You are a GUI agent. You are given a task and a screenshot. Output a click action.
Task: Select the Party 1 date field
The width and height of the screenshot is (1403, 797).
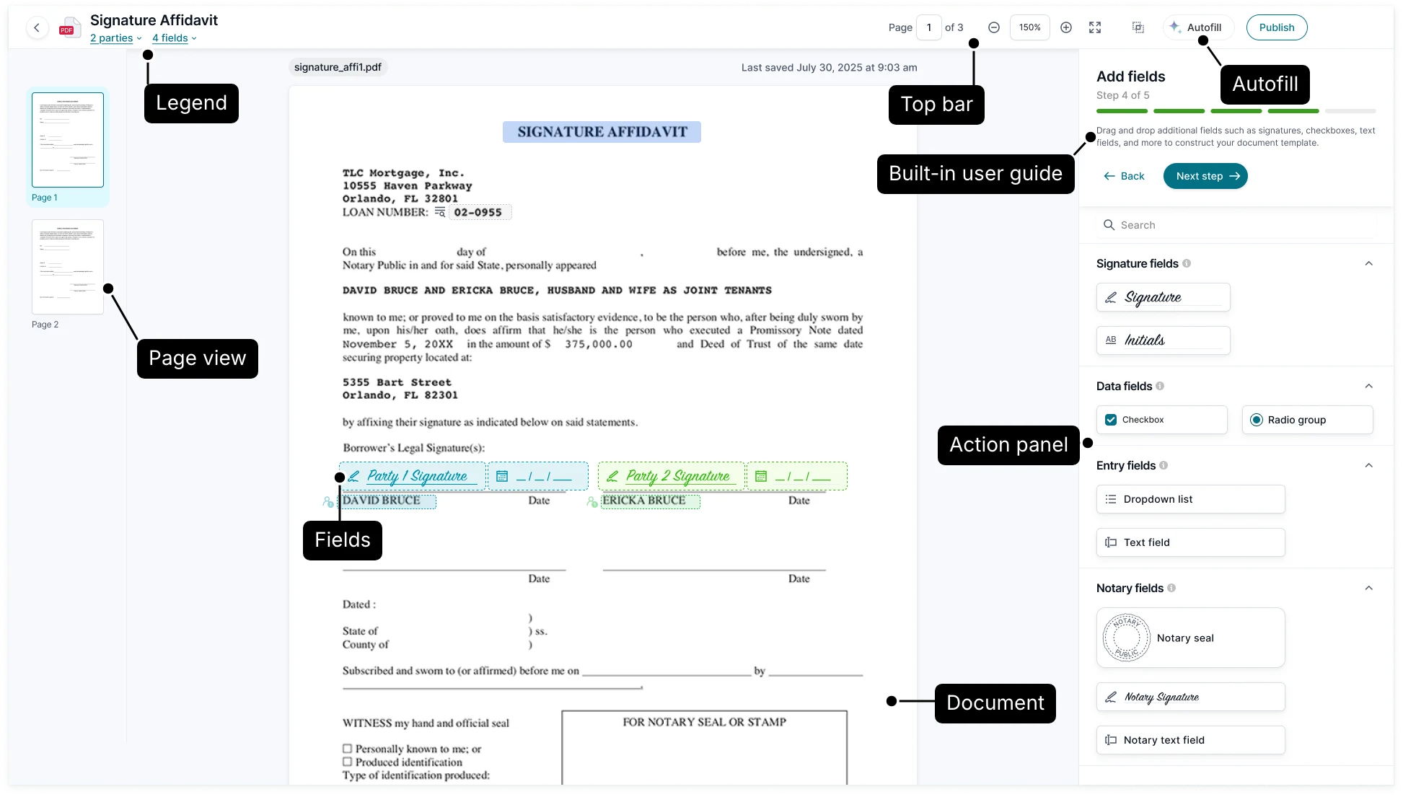pos(538,476)
